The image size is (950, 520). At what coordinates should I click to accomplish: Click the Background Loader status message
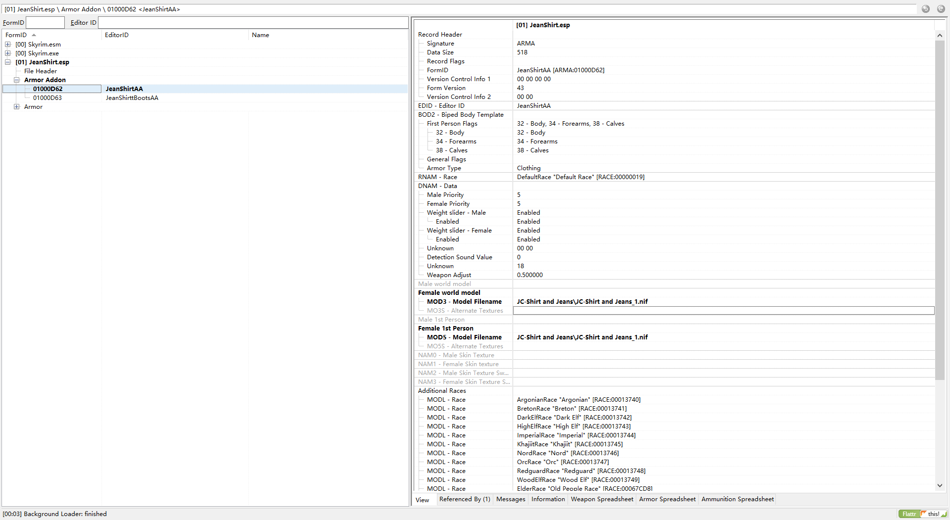pos(55,514)
